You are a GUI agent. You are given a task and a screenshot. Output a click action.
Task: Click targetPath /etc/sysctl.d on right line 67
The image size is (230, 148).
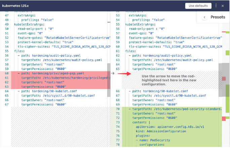[169, 95]
